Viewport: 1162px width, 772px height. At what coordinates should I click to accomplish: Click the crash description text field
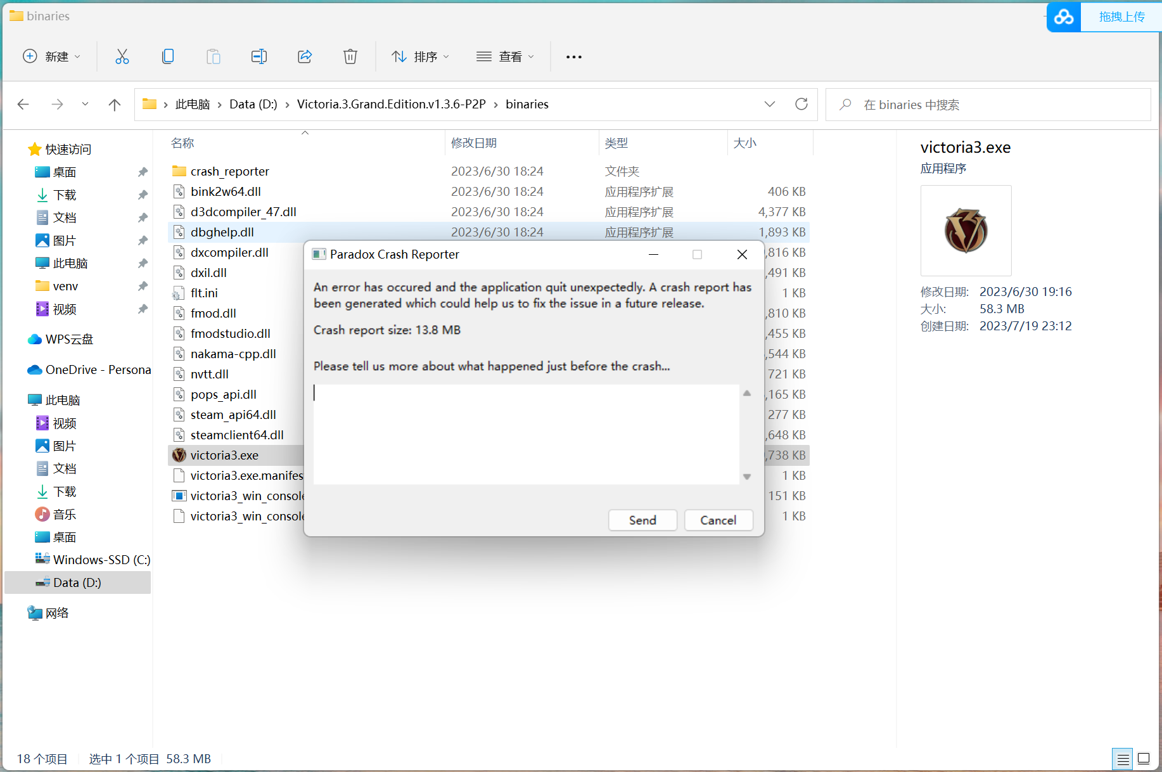point(526,434)
